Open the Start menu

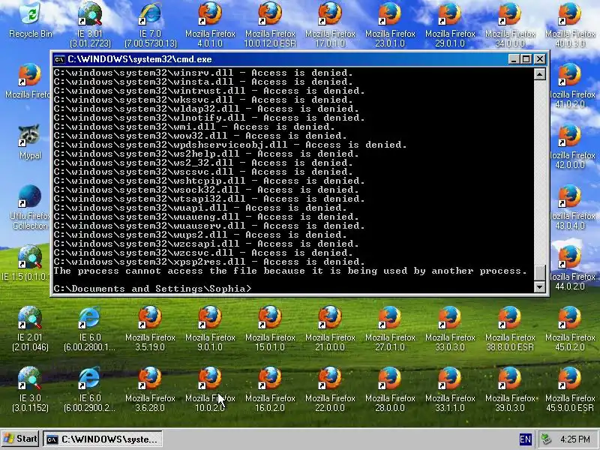coord(20,439)
